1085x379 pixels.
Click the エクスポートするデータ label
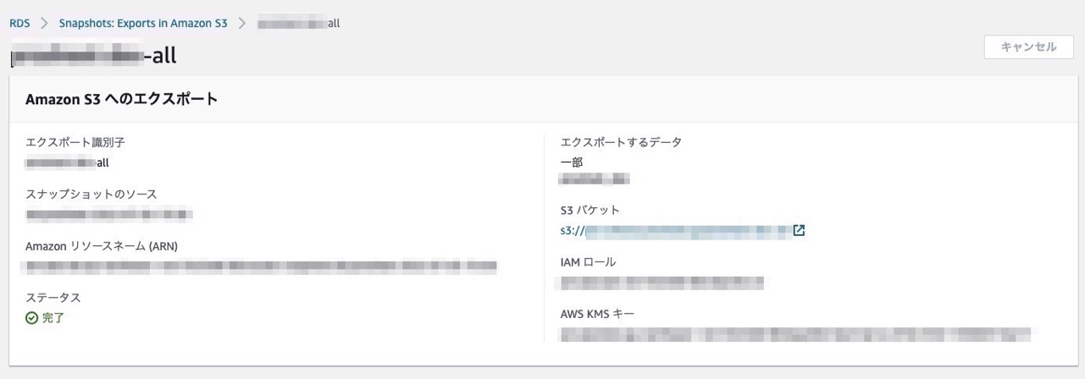click(x=621, y=142)
